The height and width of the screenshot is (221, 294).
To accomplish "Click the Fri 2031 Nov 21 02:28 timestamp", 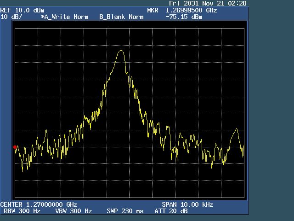I will tap(208, 3).
